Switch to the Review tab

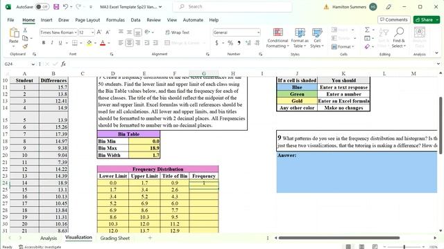pos(154,20)
